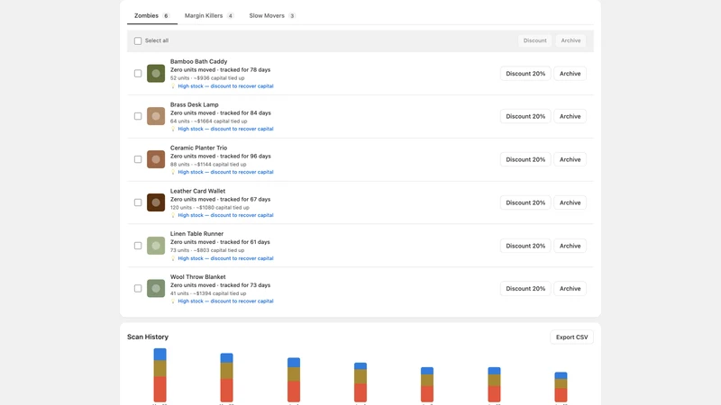721x405 pixels.
Task: Open Ceramic Planter Trio high stock suggestion link
Action: pyautogui.click(x=226, y=172)
